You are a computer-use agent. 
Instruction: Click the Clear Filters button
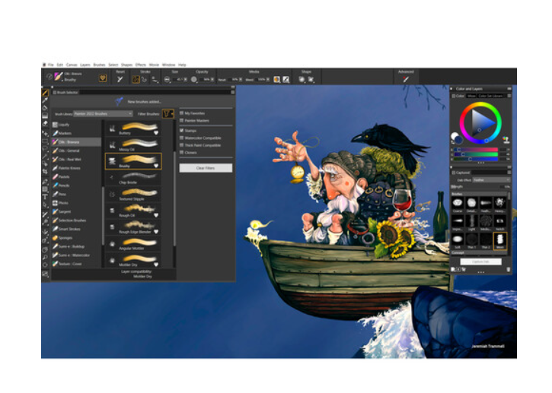pyautogui.click(x=206, y=168)
